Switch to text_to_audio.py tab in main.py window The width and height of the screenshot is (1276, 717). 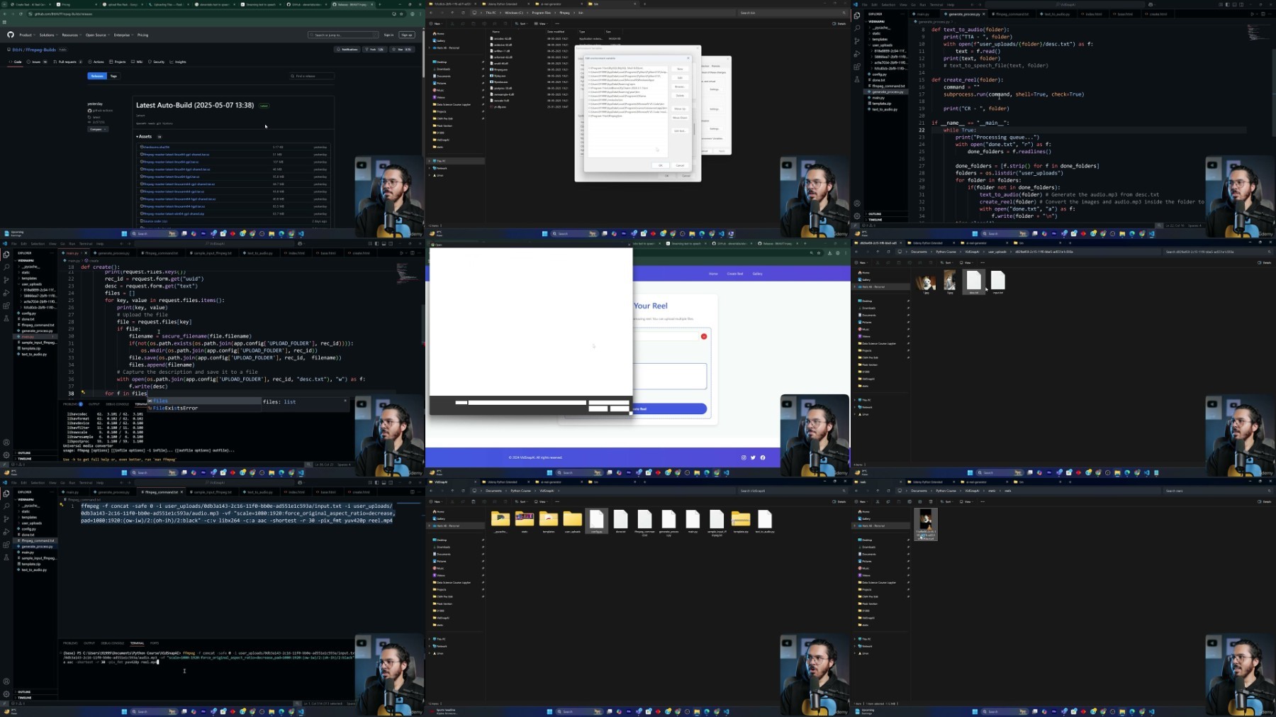[x=259, y=253]
